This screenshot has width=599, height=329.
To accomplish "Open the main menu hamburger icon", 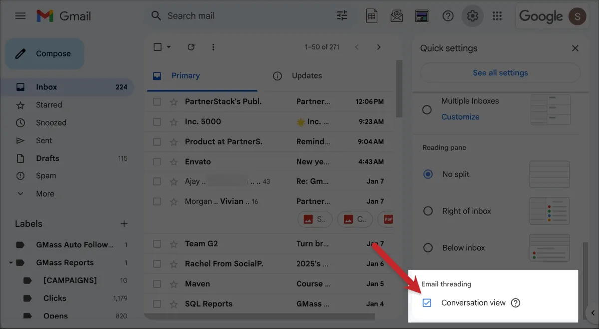I will 20,16.
